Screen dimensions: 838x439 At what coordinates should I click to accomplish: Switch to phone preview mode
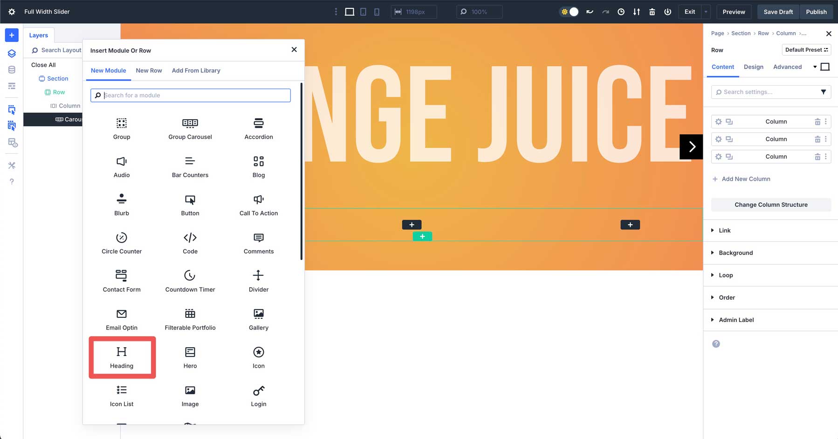pos(377,12)
